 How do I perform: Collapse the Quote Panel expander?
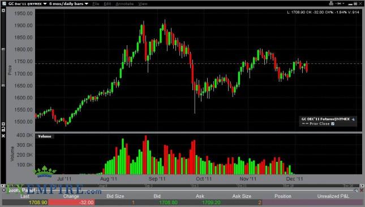click(x=4, y=190)
